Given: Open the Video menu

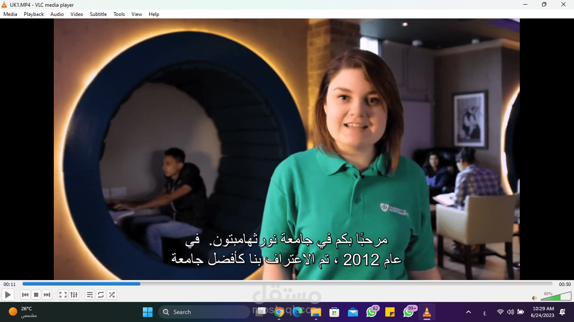Looking at the screenshot, I should (x=77, y=14).
